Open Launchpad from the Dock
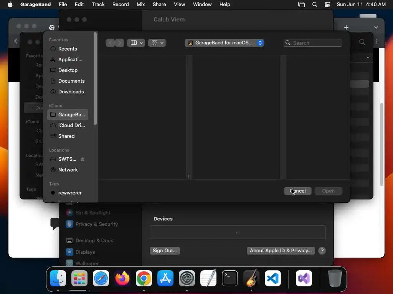This screenshot has width=393, height=294. (x=79, y=278)
